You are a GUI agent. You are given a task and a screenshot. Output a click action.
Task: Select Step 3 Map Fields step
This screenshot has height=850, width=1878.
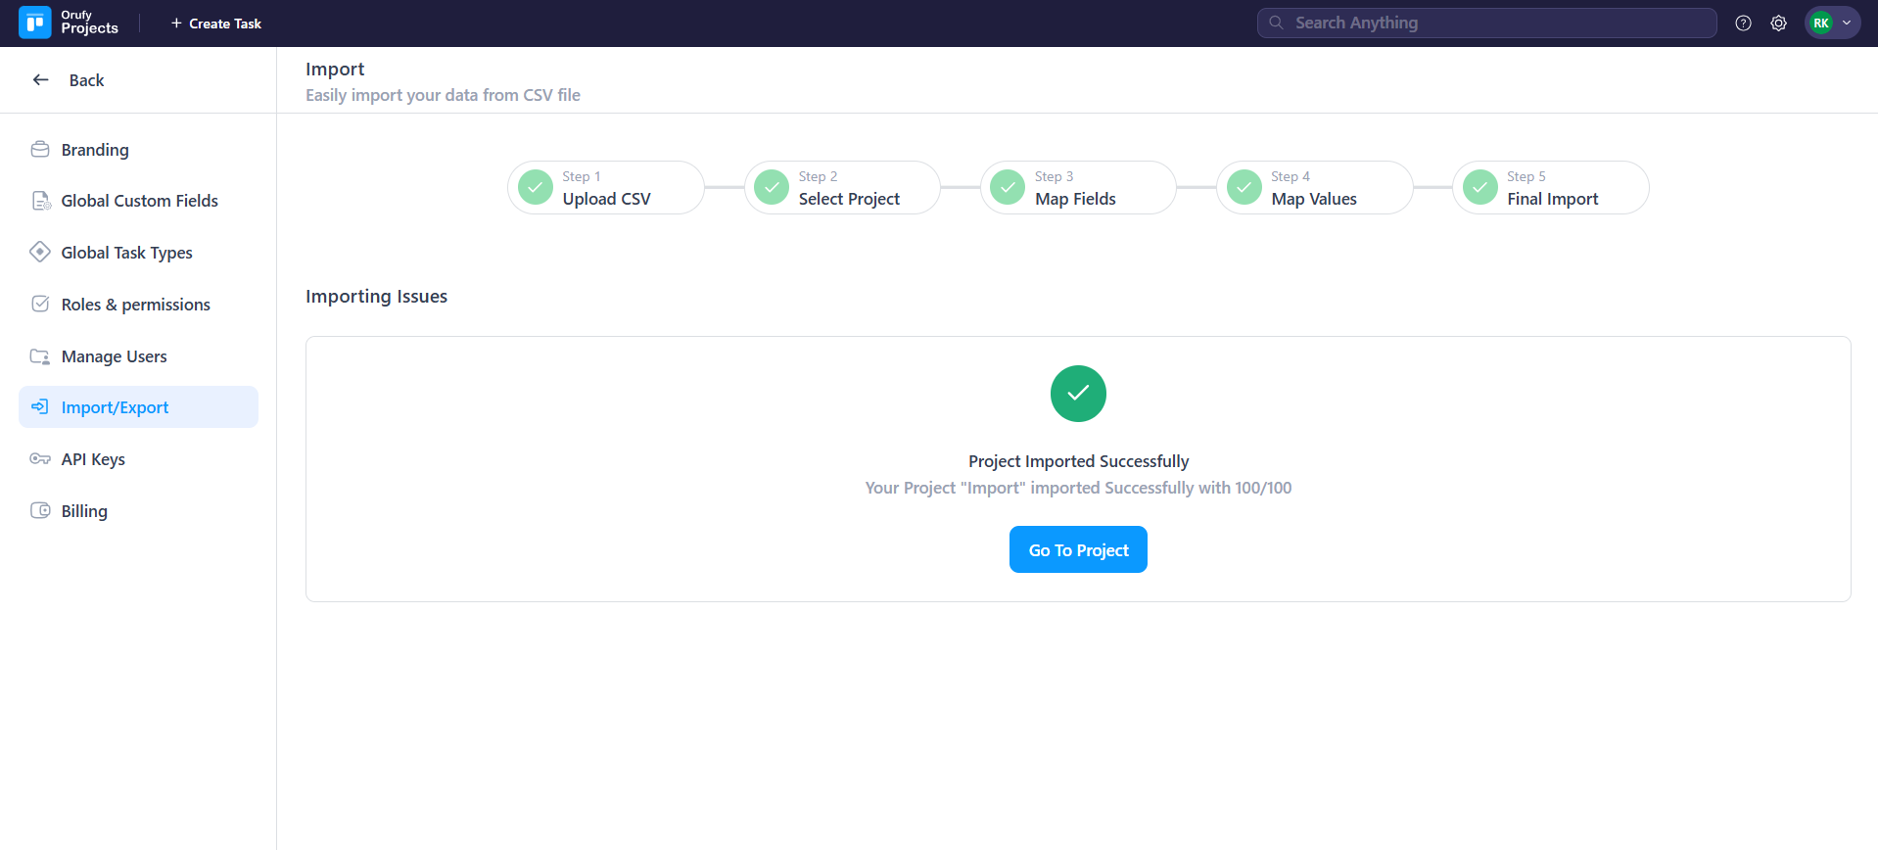[1077, 188]
